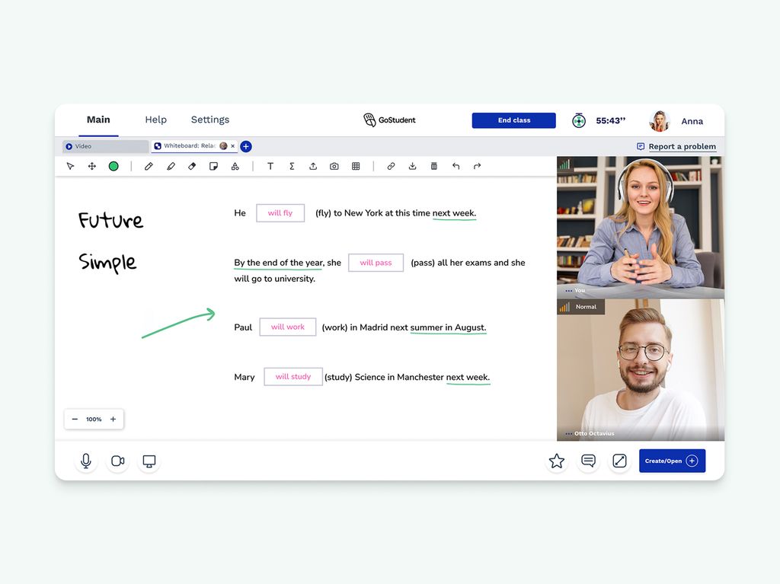The width and height of the screenshot is (780, 584).
Task: Select the arrow selection tool
Action: pos(70,166)
